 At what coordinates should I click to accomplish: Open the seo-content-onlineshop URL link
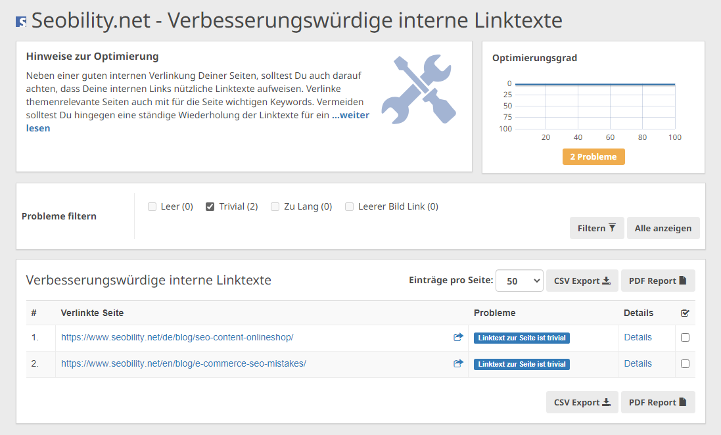tap(177, 337)
